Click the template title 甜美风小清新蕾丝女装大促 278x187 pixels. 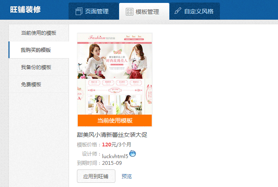pyautogui.click(x=112, y=135)
